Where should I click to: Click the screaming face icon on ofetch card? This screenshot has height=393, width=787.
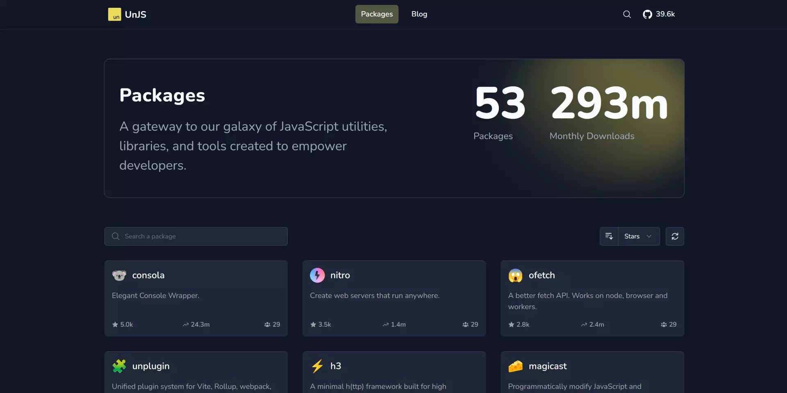click(516, 276)
